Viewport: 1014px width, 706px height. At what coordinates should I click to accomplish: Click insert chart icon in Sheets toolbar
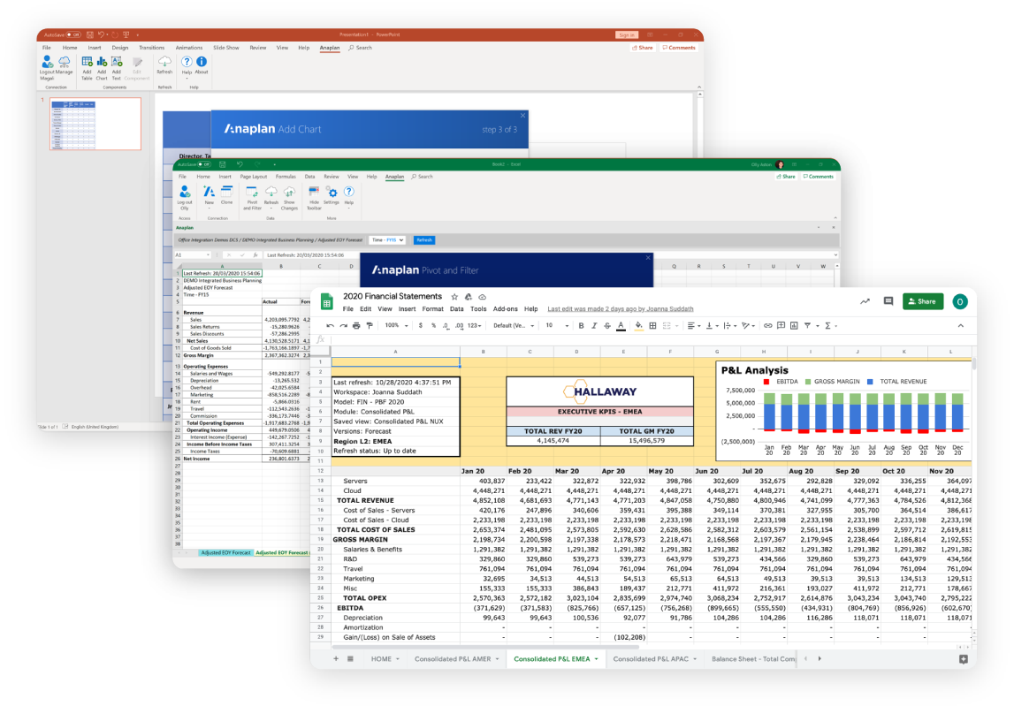tap(794, 326)
